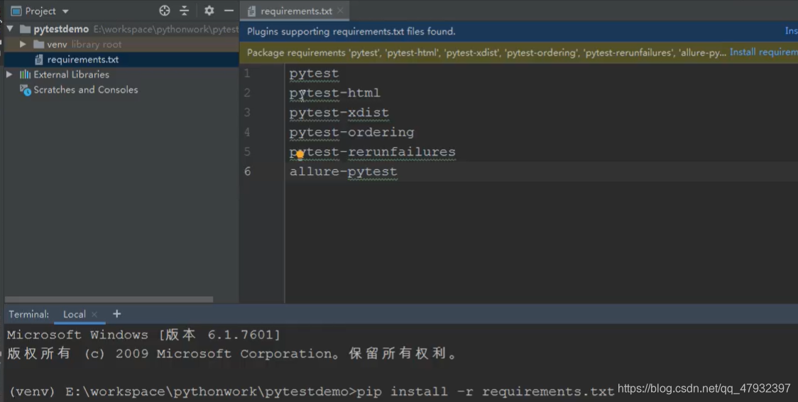Hide the Project panel with the minus icon
This screenshot has height=402, width=798.
229,11
